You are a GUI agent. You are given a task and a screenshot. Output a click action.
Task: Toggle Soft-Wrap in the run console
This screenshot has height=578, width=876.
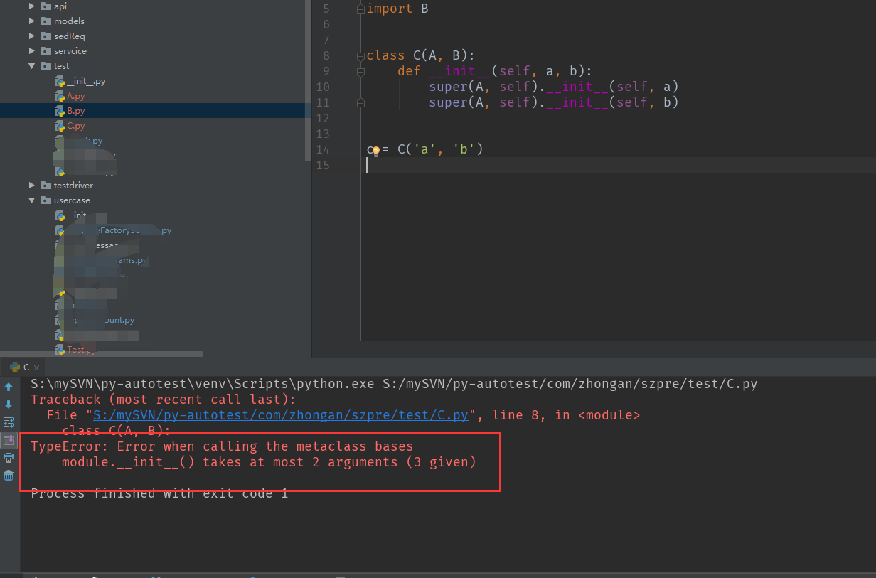(x=9, y=422)
